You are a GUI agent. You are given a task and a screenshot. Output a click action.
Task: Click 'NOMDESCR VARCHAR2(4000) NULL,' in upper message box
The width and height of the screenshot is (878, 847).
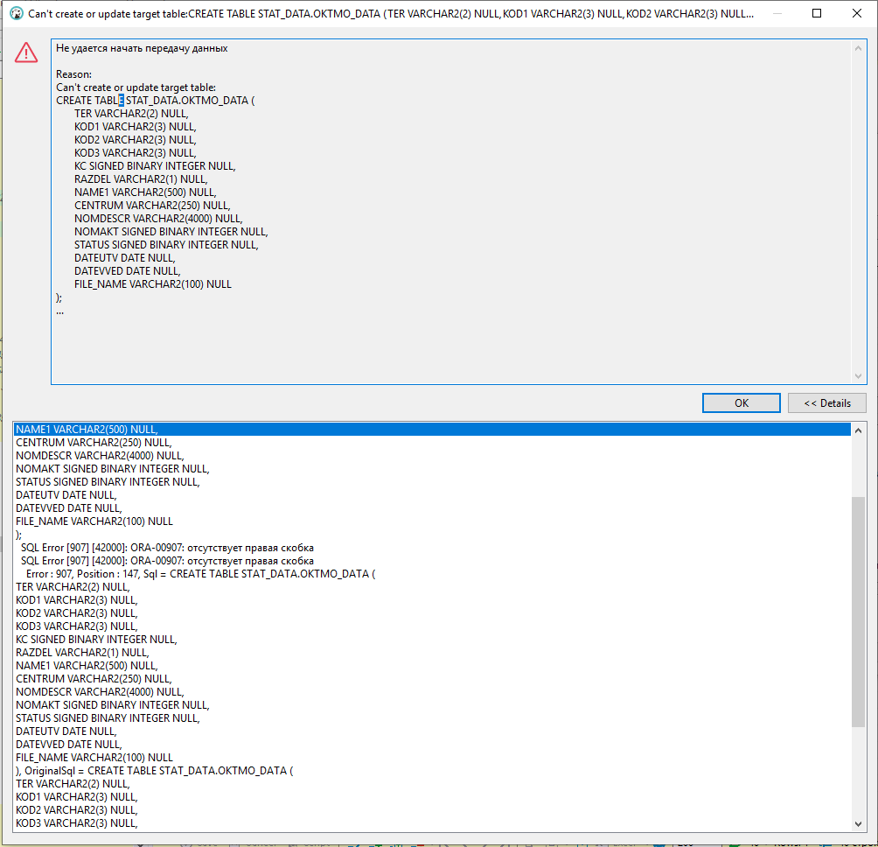(158, 219)
